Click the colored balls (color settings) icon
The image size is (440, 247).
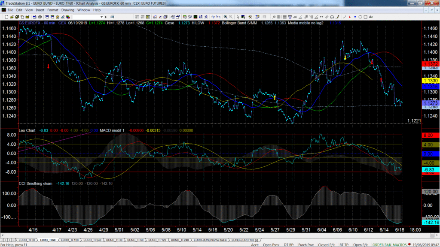(x=68, y=17)
